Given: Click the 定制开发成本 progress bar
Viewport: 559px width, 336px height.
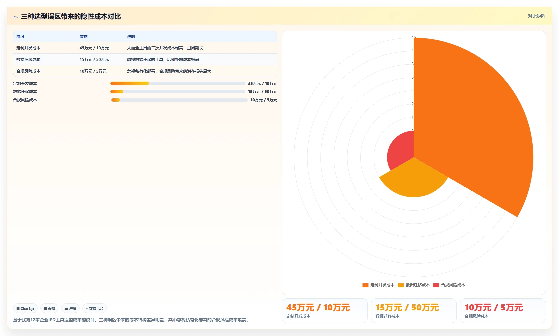Looking at the screenshot, I should tap(178, 83).
